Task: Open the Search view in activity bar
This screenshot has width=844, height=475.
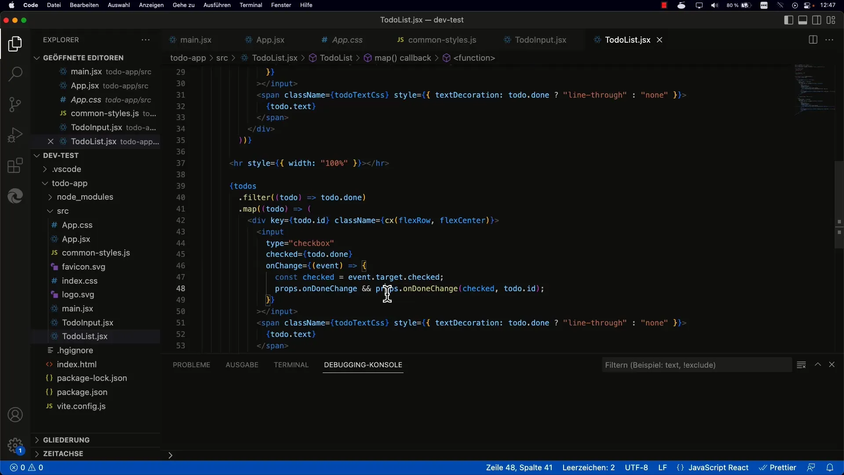Action: tap(15, 74)
